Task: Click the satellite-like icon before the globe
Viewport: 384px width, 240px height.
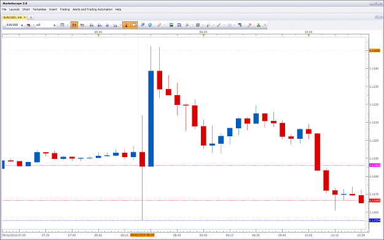Action: [143, 25]
